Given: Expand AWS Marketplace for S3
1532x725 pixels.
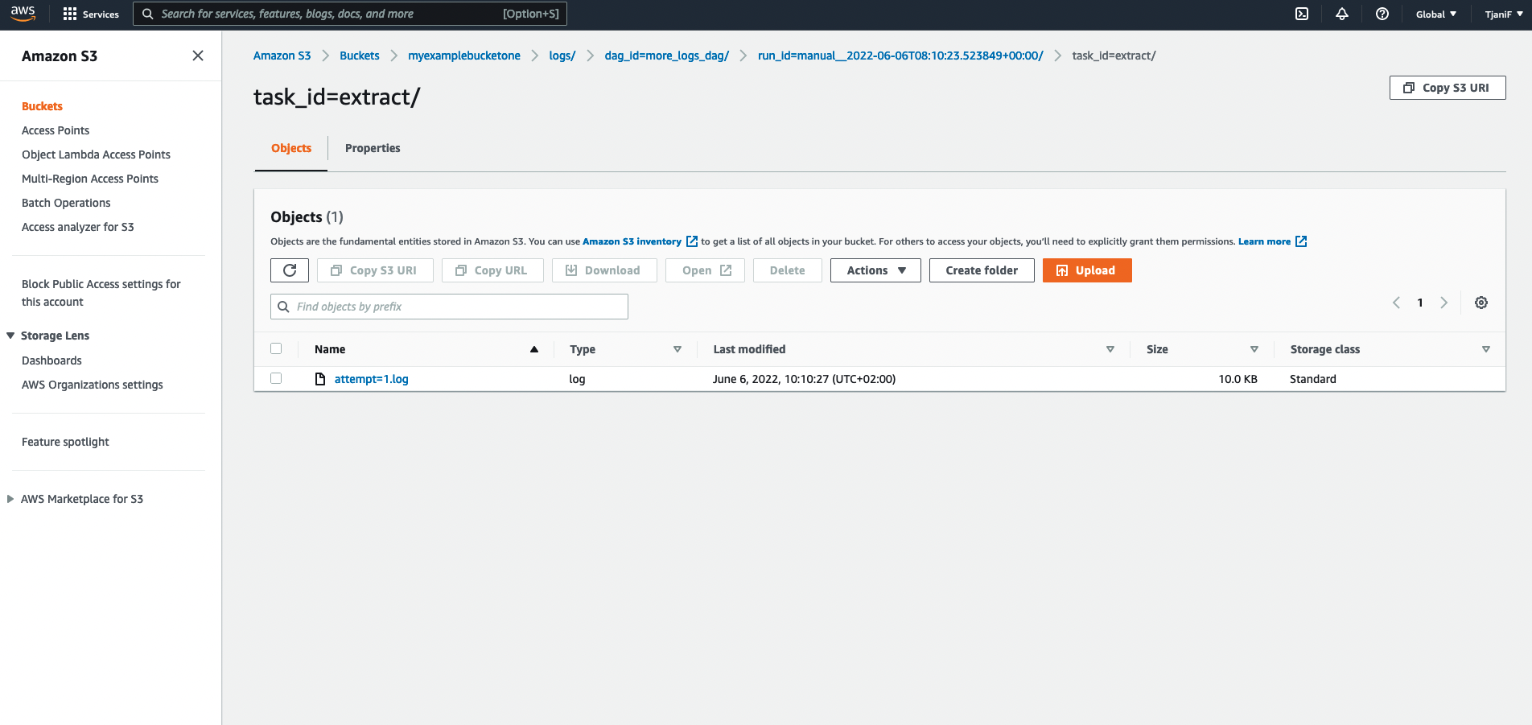Looking at the screenshot, I should [10, 498].
